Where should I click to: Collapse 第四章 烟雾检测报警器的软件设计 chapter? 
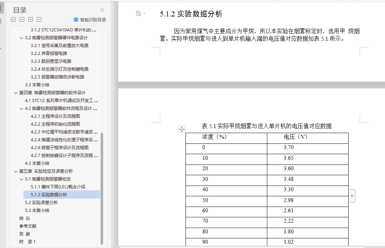coord(15,93)
